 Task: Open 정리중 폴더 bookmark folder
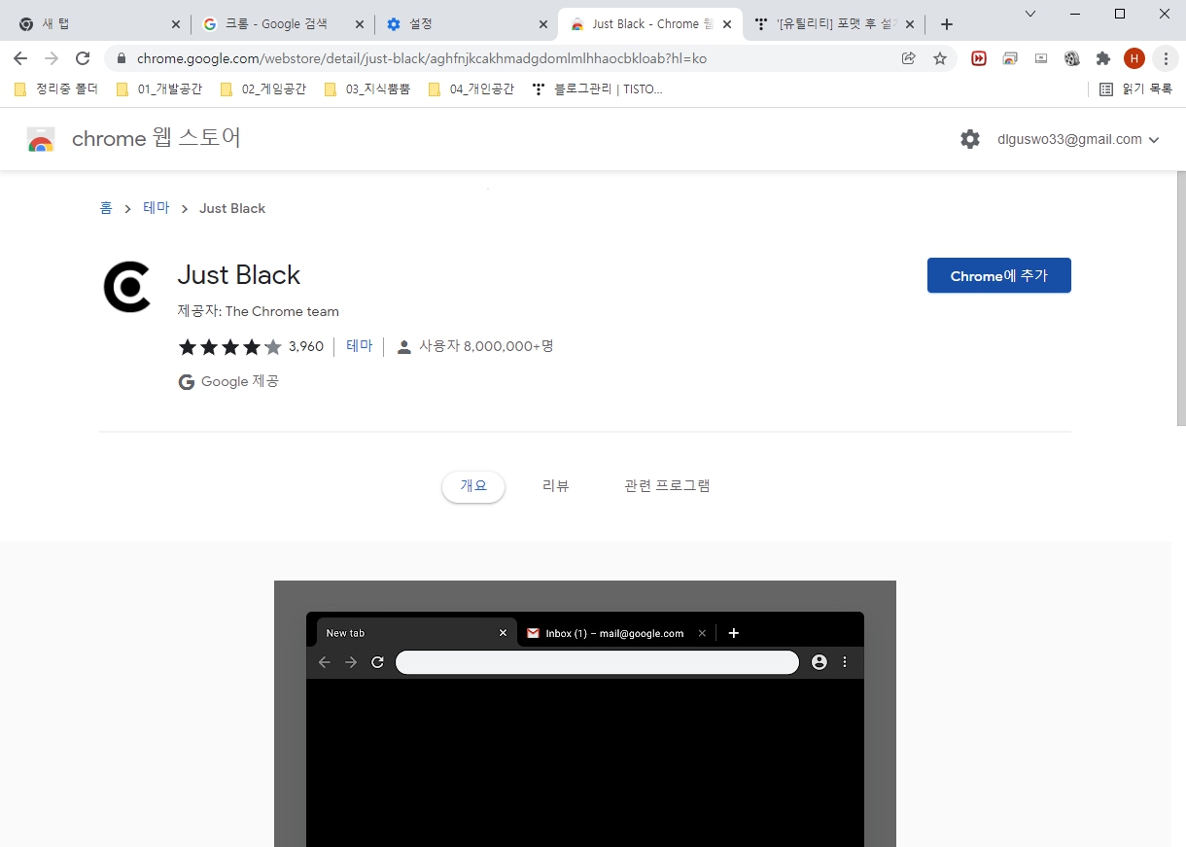pyautogui.click(x=56, y=89)
